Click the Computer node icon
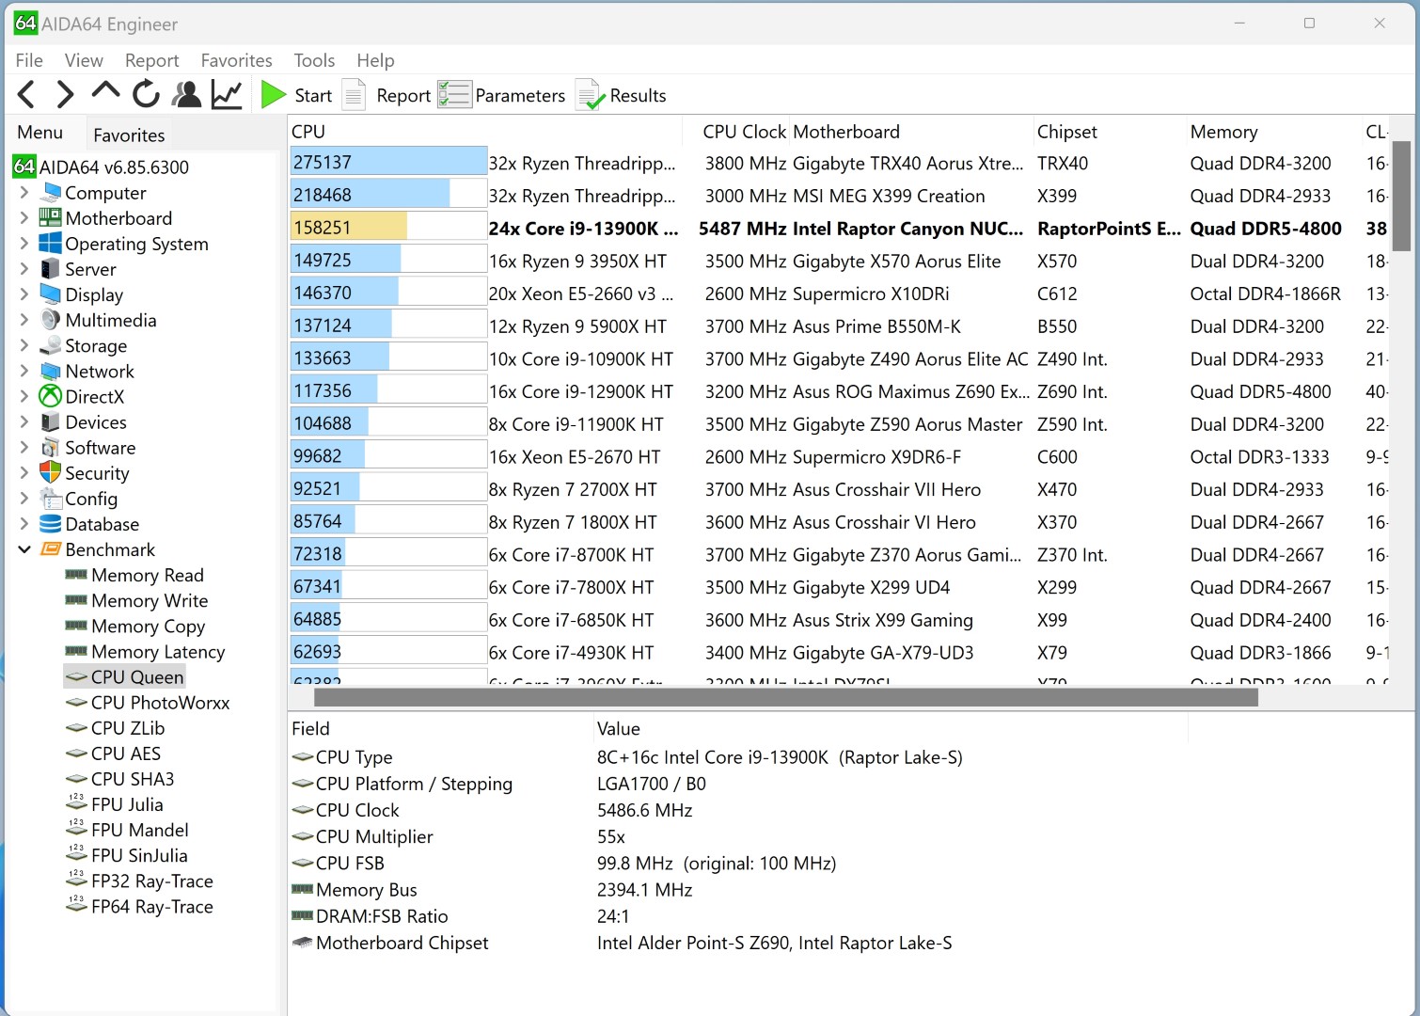 [x=51, y=193]
